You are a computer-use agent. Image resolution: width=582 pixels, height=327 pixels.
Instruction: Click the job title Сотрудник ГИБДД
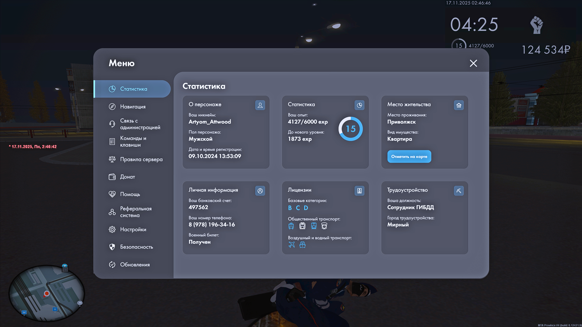pos(411,208)
